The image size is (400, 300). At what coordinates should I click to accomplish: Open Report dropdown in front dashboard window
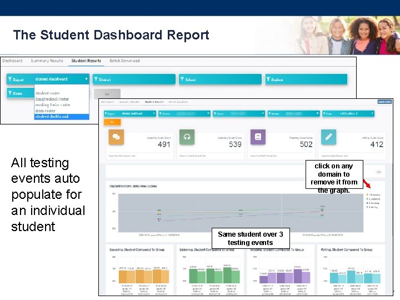(130, 113)
